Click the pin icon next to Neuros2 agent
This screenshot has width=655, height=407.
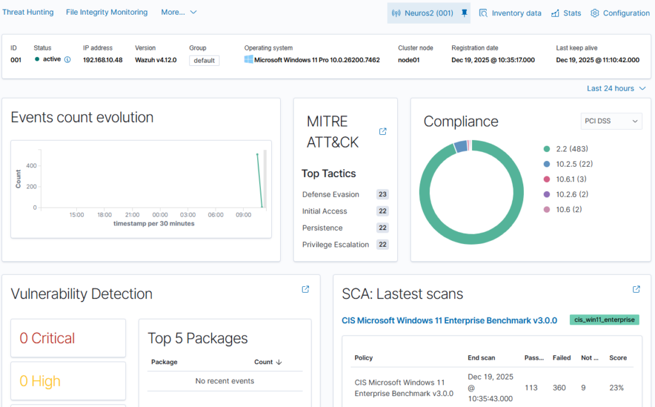pyautogui.click(x=464, y=13)
